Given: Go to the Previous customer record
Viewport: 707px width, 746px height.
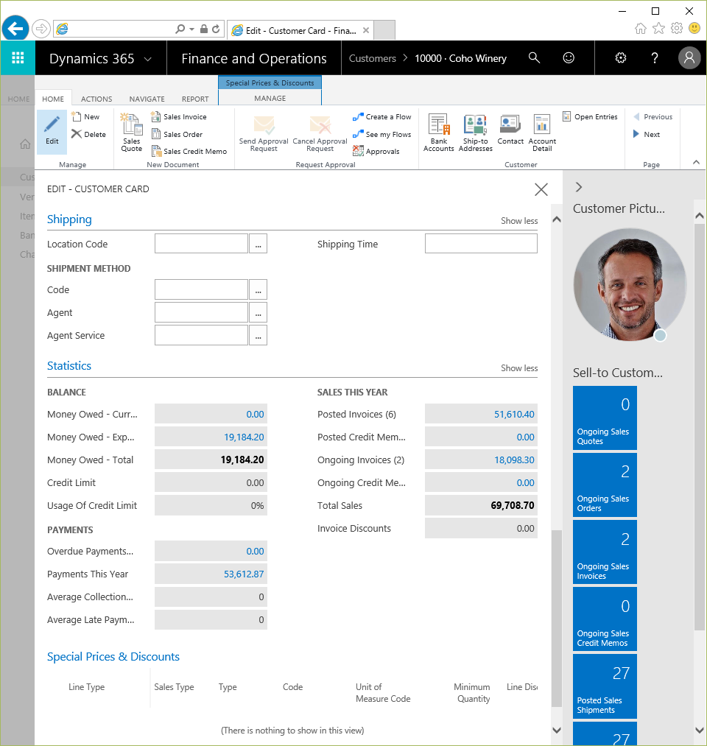Looking at the screenshot, I should tap(653, 116).
